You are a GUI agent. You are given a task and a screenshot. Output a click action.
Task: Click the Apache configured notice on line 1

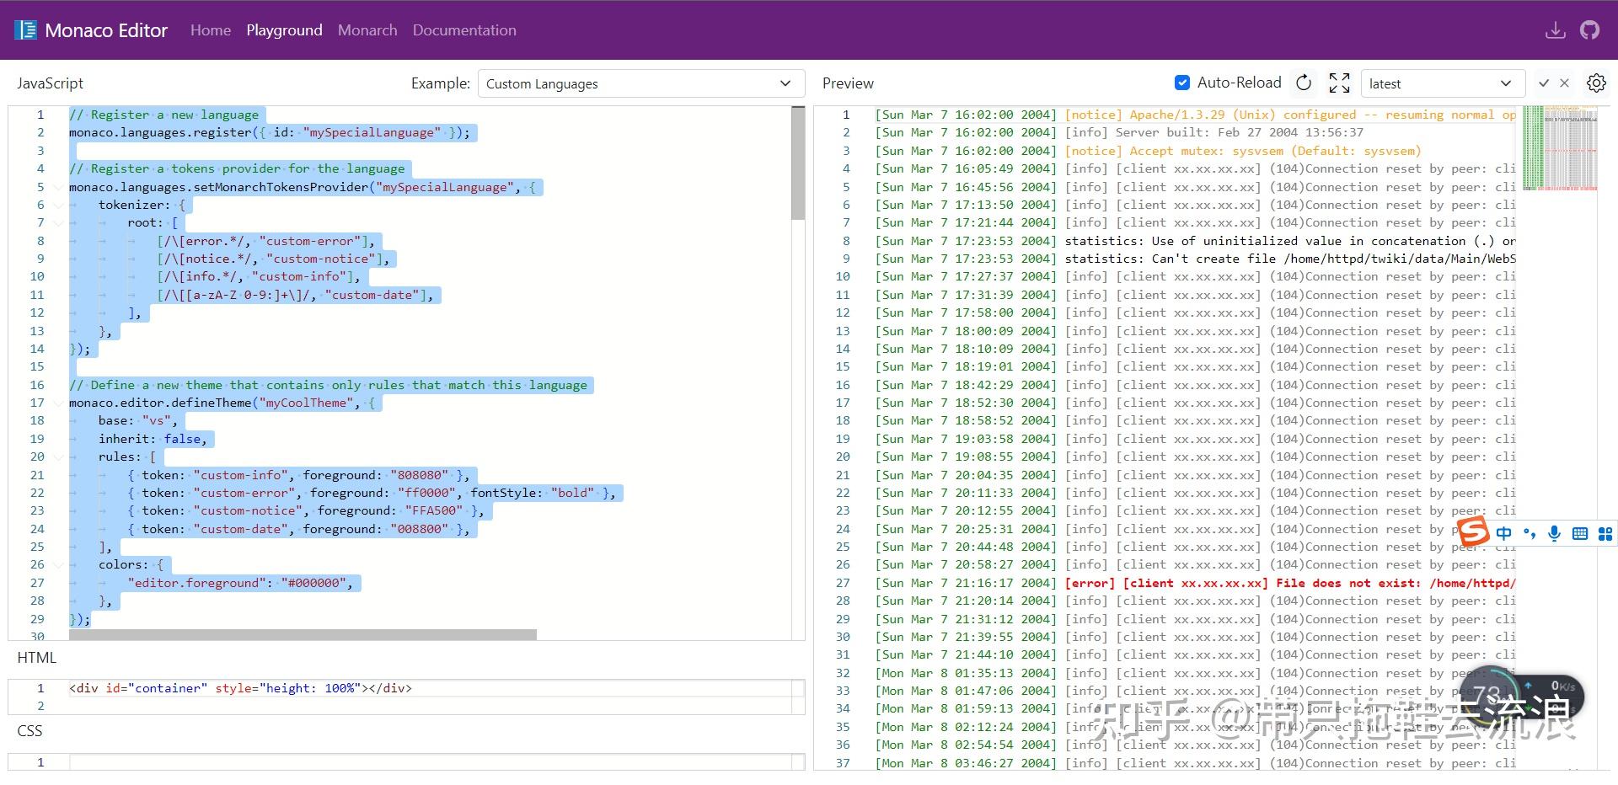pyautogui.click(x=1289, y=115)
